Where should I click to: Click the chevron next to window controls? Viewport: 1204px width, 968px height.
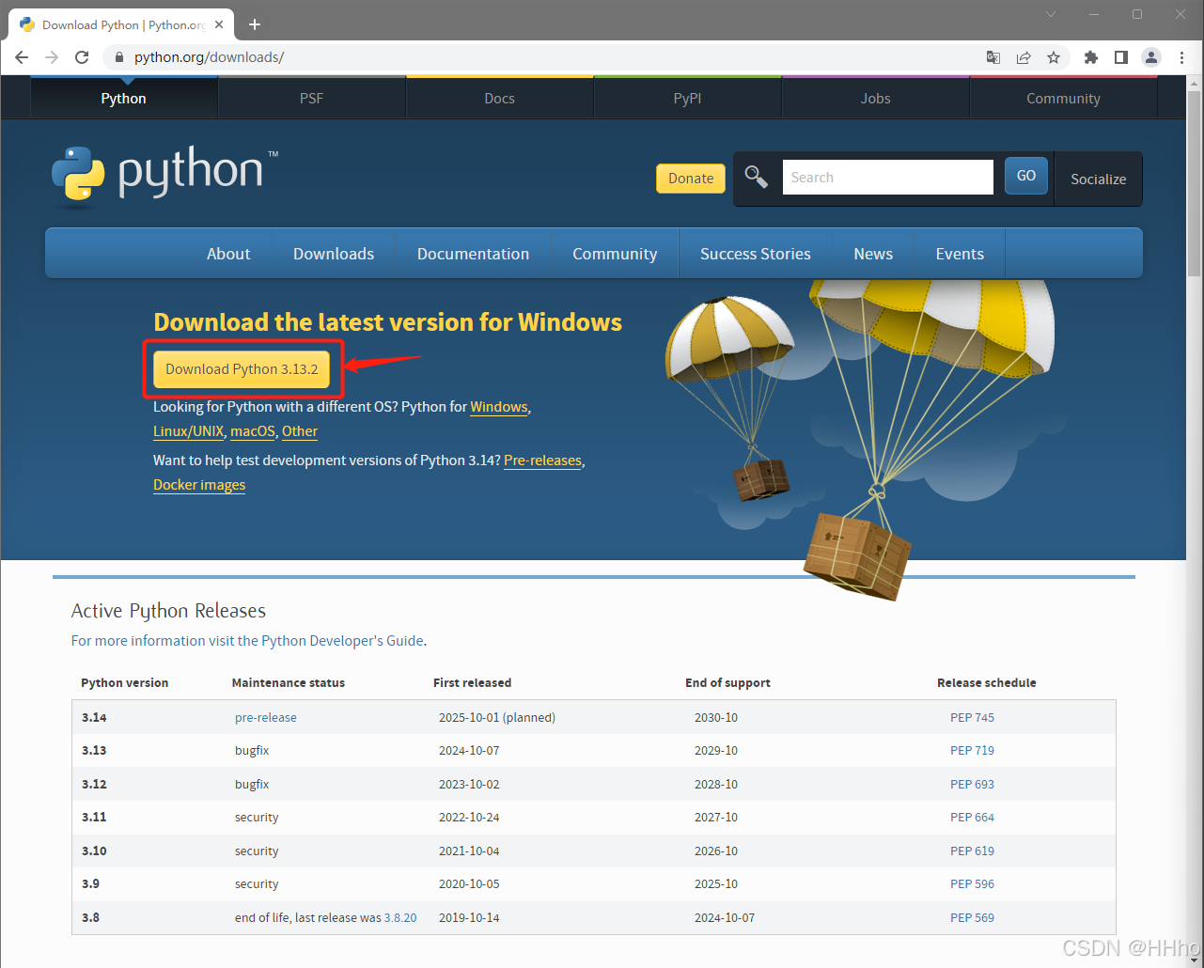point(1050,15)
